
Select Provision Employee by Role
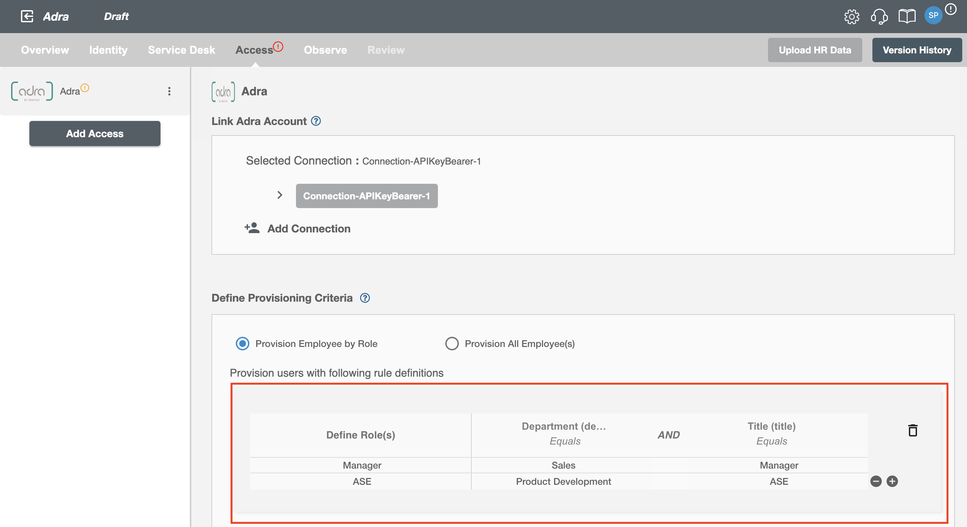tap(243, 344)
